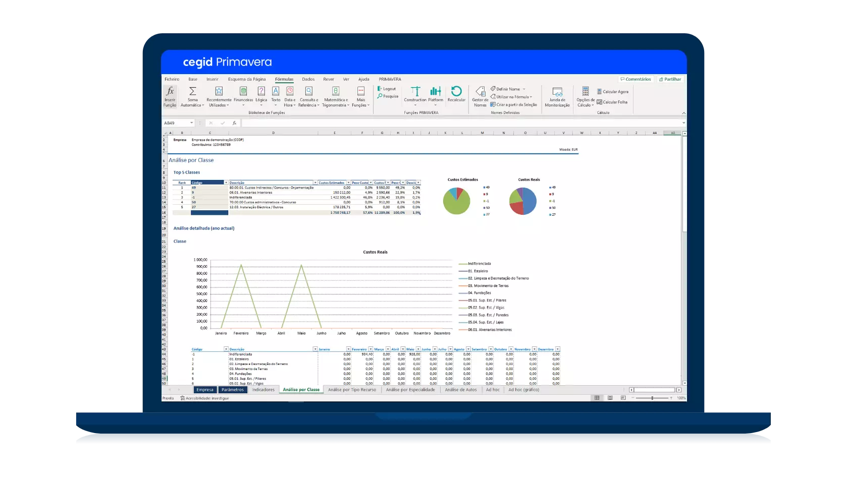This screenshot has height=484, width=847.
Task: Open the Soma Automática sigma tool
Action: click(192, 92)
